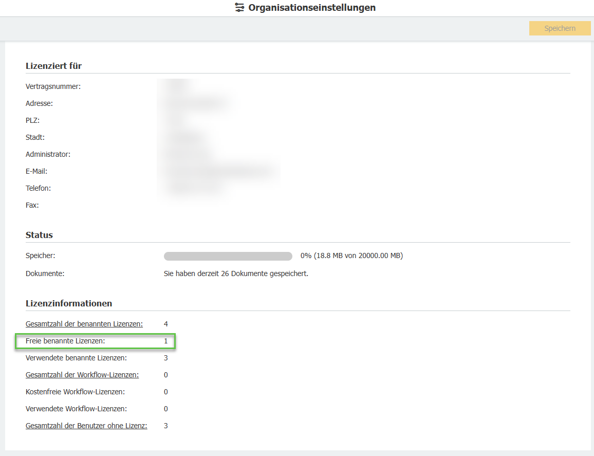Click the '0% (18.8 MB von 20000.00 MB)' text
The image size is (594, 456).
pyautogui.click(x=351, y=256)
